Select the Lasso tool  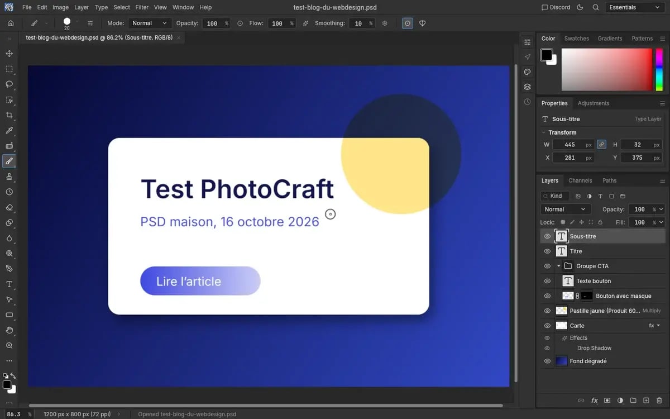click(x=9, y=84)
